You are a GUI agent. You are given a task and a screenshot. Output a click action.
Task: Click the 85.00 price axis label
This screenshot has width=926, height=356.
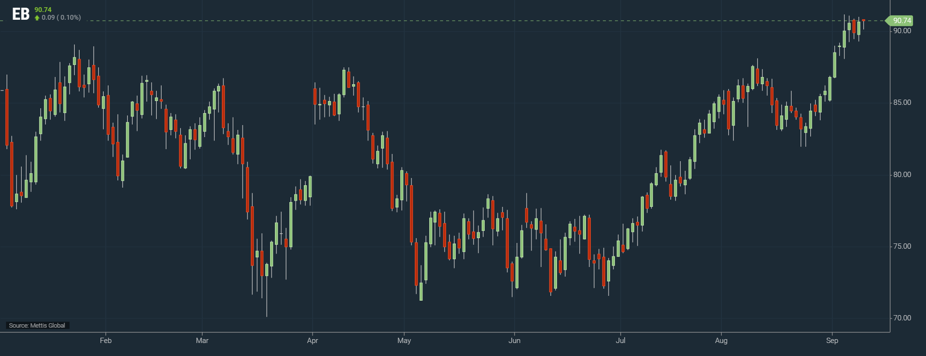tap(902, 102)
